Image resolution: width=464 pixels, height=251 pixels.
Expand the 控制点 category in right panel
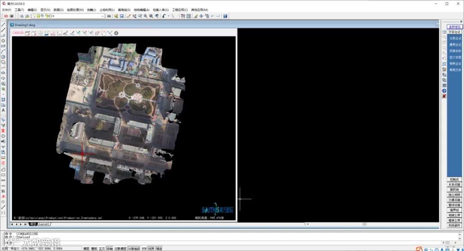454,179
